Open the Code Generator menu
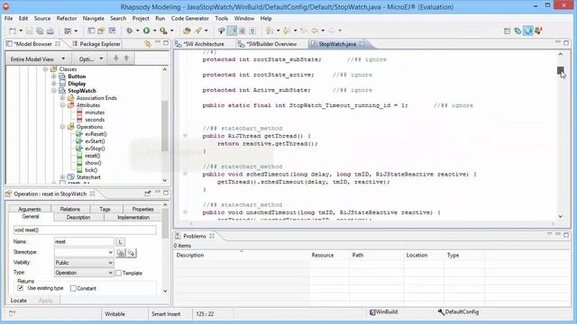The height and width of the screenshot is (324, 577). tap(190, 18)
